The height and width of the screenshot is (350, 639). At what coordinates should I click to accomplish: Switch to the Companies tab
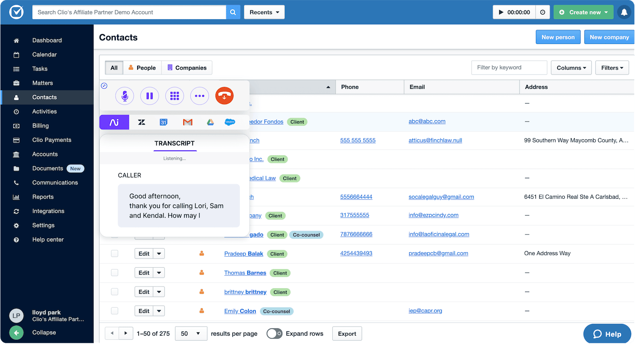pos(186,67)
